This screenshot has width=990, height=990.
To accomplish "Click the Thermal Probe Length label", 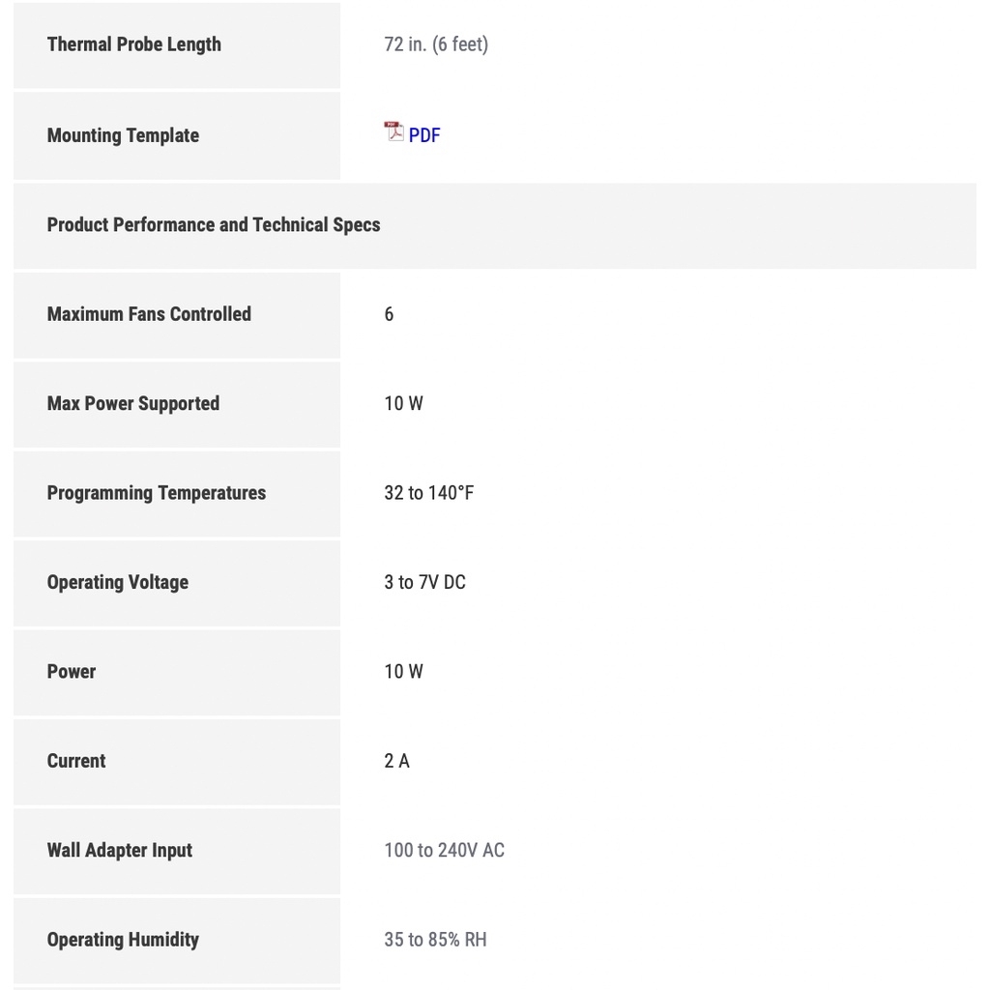I will [133, 44].
